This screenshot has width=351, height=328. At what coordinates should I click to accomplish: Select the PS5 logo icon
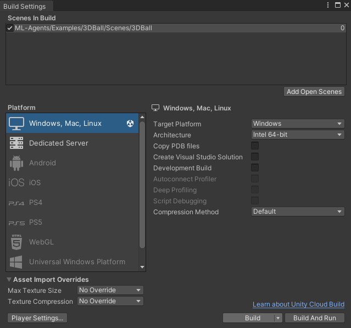click(16, 223)
